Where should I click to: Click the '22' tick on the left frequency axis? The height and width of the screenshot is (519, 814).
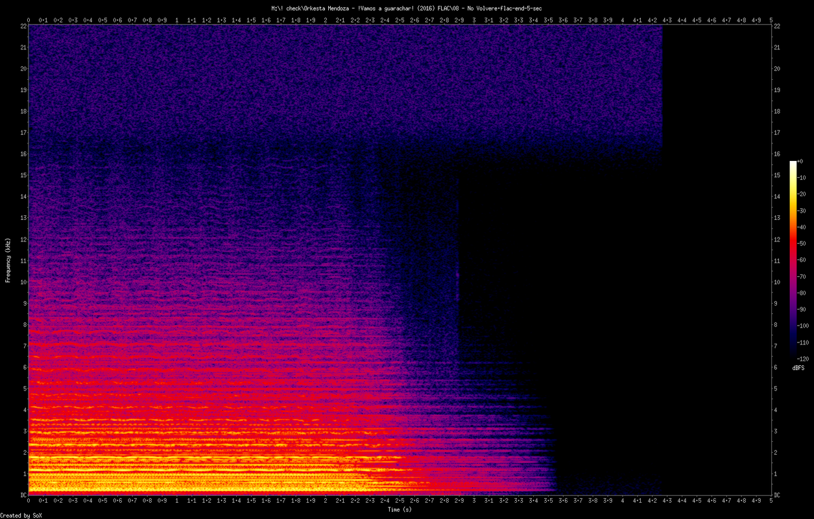pos(22,25)
